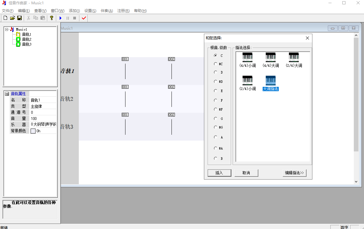This screenshot has height=229, width=364.
Task: Open the 设置(S) menu
Action: (x=90, y=11)
